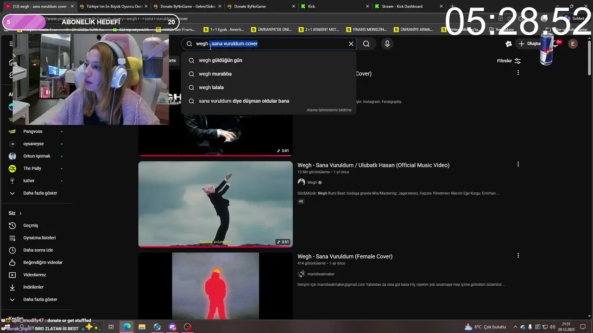Open the mamibeatmaker channel name link
593x333 pixels.
pyautogui.click(x=321, y=274)
